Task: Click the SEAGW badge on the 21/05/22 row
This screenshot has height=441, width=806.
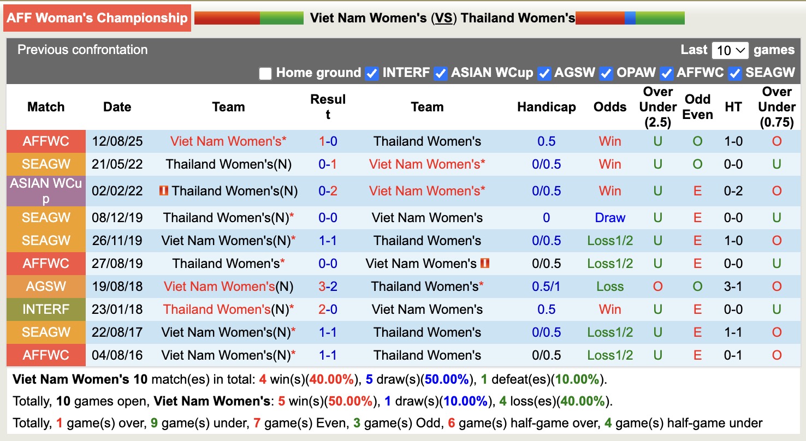Action: tap(46, 164)
